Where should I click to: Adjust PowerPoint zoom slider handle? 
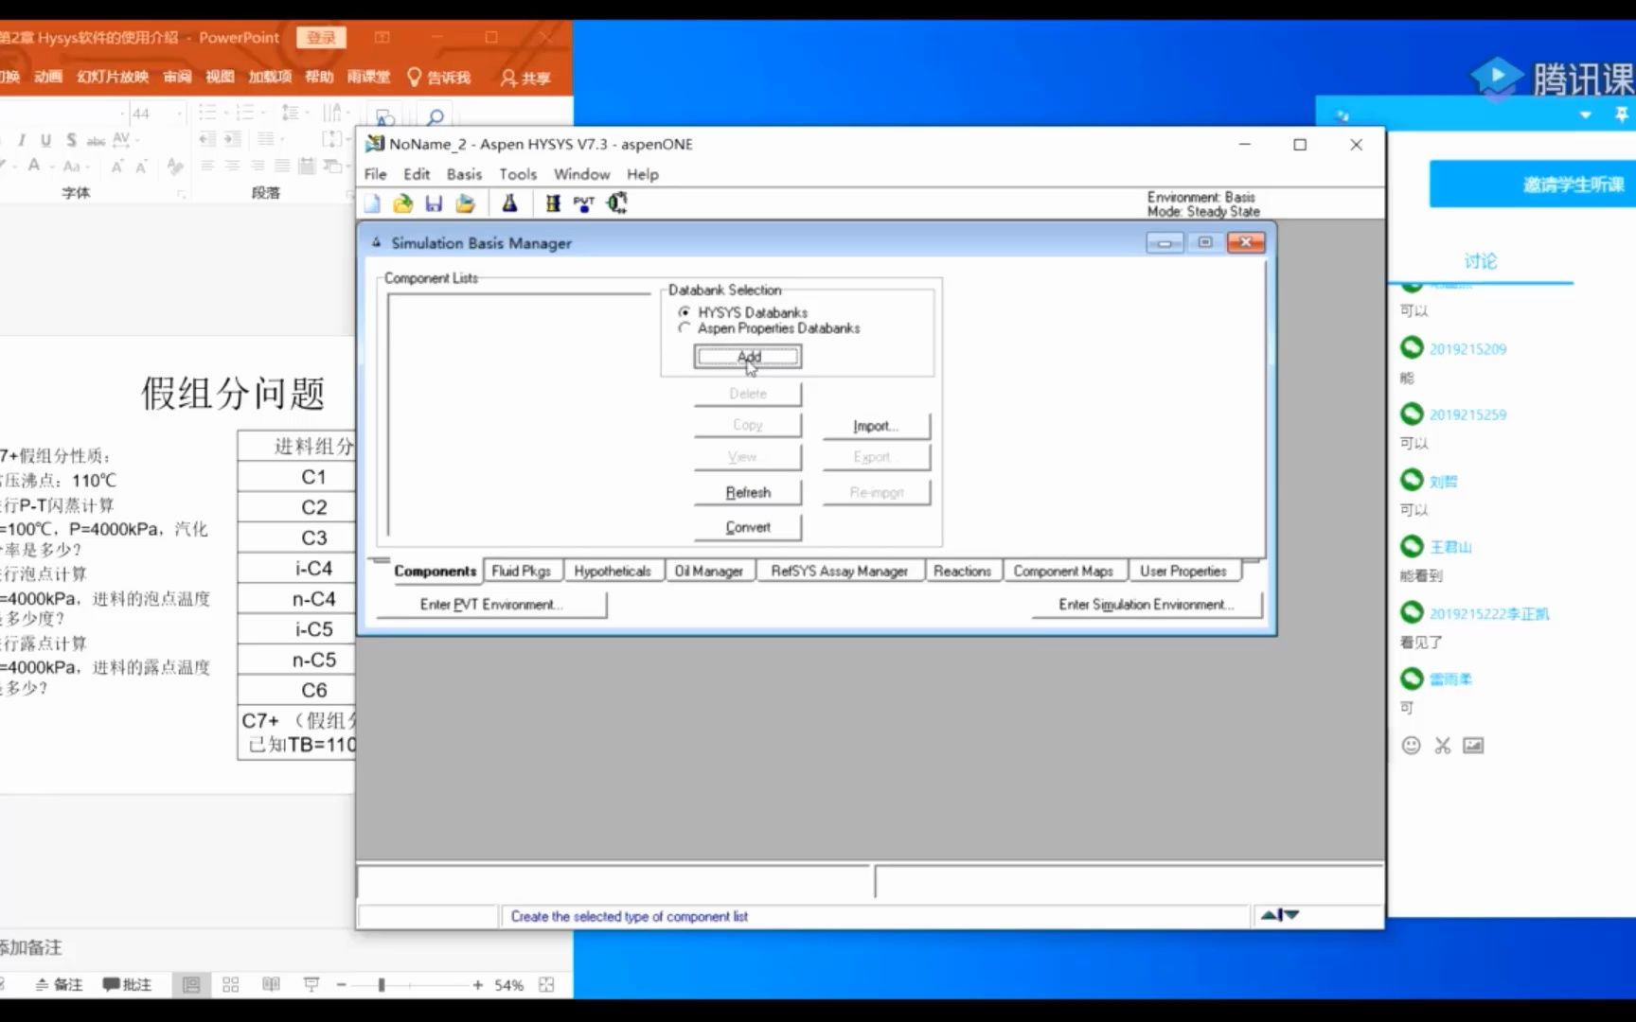click(x=381, y=985)
